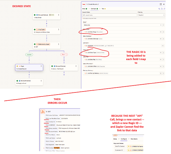The width and height of the screenshot is (171, 154).
Task: Open options for Sales Office field
Action: (164, 66)
